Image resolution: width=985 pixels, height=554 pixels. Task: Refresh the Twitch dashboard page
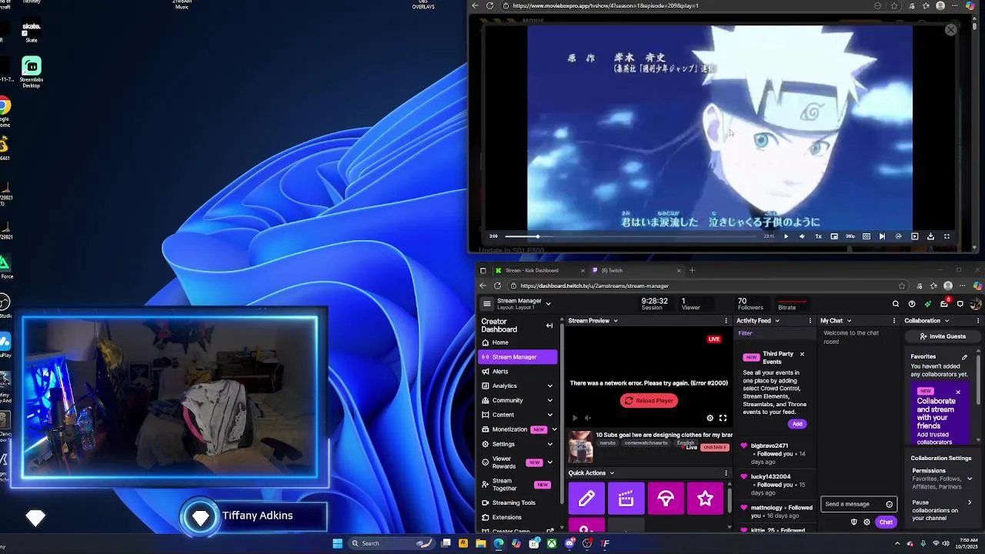pos(497,285)
